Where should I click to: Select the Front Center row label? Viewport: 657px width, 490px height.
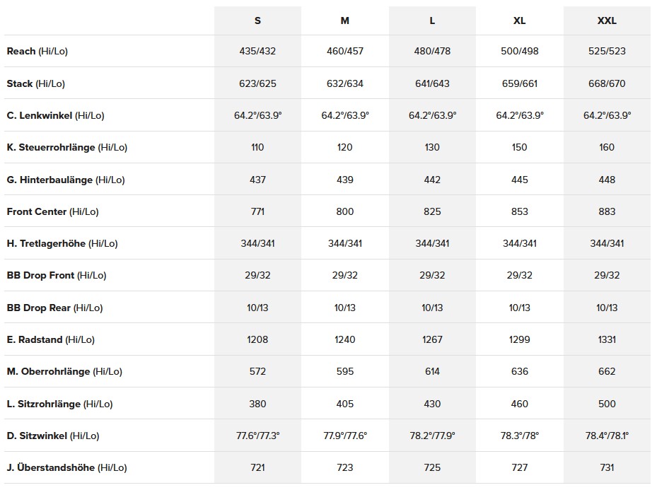pos(54,211)
